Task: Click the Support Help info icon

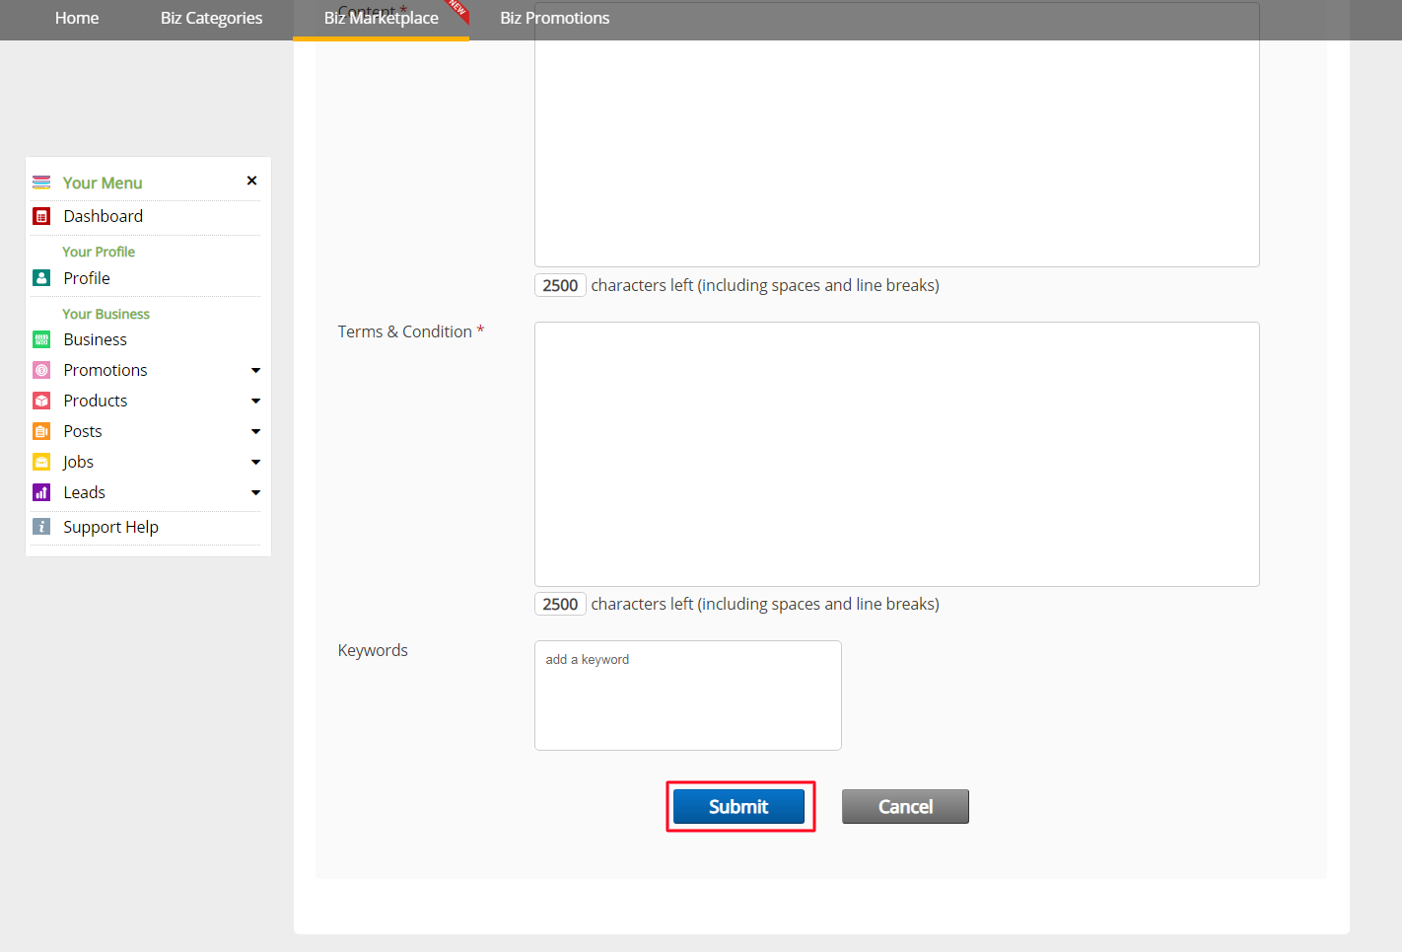Action: pyautogui.click(x=41, y=527)
